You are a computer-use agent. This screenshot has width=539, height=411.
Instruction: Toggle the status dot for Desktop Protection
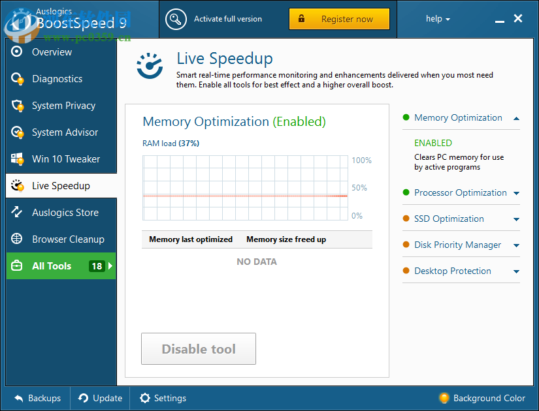click(x=405, y=271)
